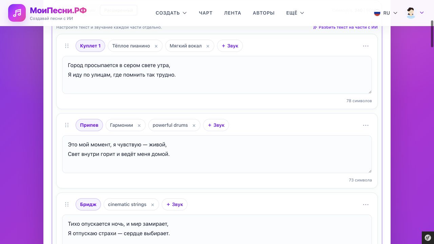Remove the Тёплое пианино tag
The height and width of the screenshot is (244, 434).
tap(156, 46)
